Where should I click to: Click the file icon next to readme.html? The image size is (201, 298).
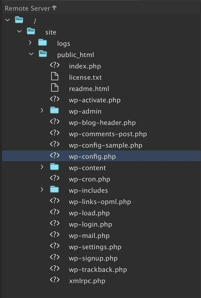[54, 89]
